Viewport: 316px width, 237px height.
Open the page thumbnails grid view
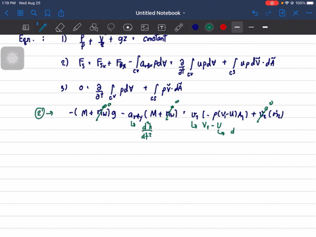(20, 13)
